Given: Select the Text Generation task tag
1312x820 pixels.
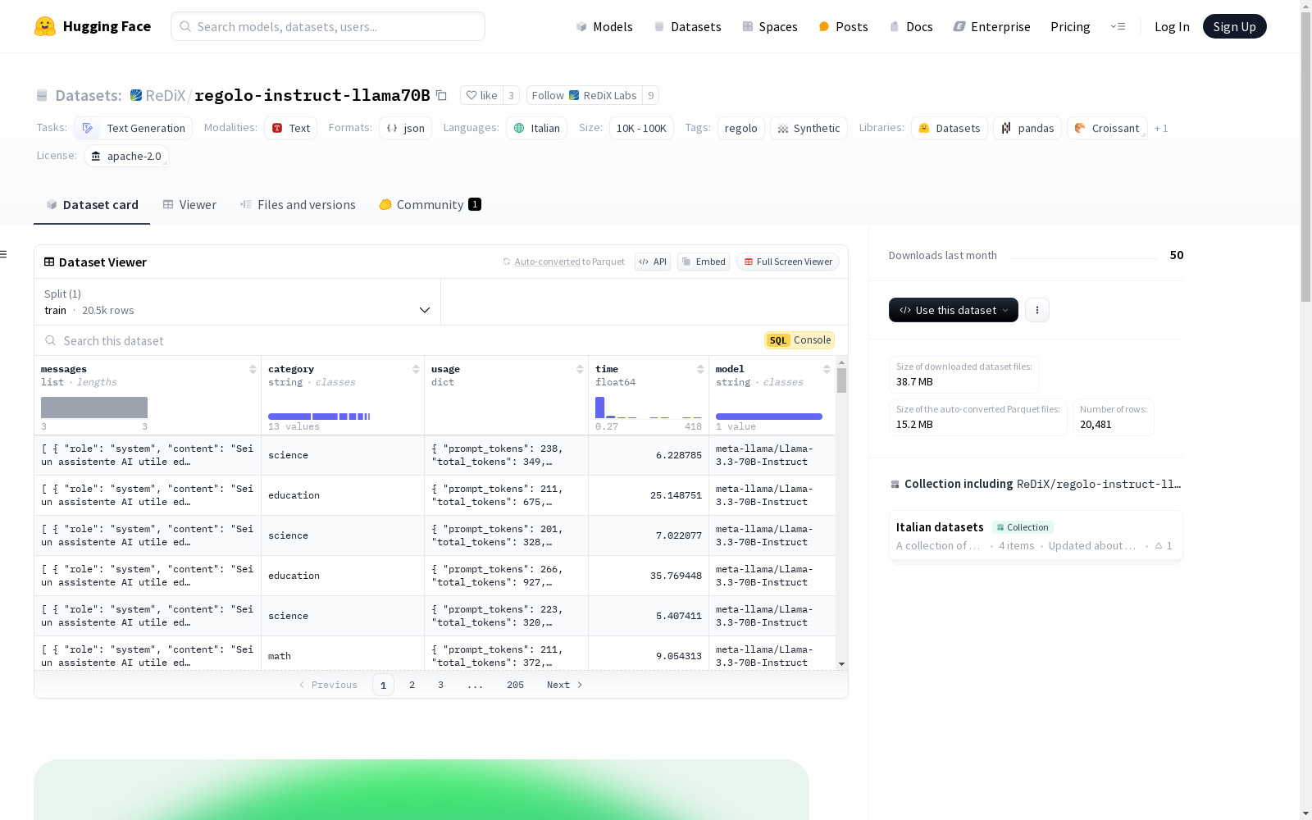Looking at the screenshot, I should click(134, 128).
